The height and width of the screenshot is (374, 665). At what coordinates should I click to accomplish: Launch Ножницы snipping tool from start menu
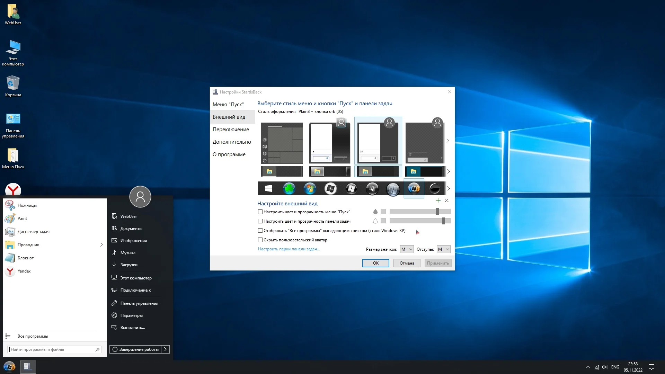pyautogui.click(x=27, y=205)
